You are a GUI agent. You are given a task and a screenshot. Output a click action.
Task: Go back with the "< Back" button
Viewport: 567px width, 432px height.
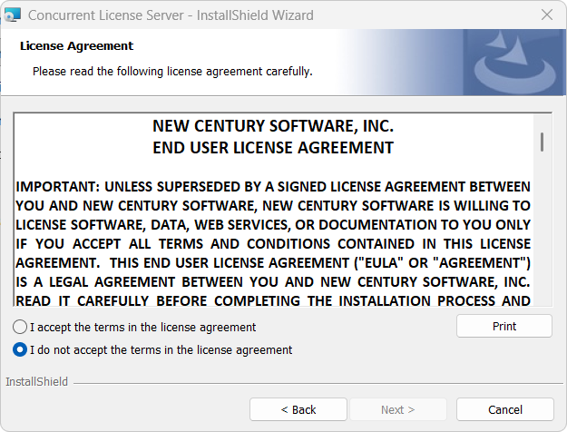click(x=298, y=409)
